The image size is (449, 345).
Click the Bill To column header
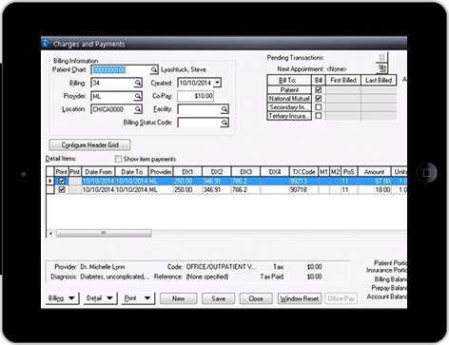[x=289, y=80]
